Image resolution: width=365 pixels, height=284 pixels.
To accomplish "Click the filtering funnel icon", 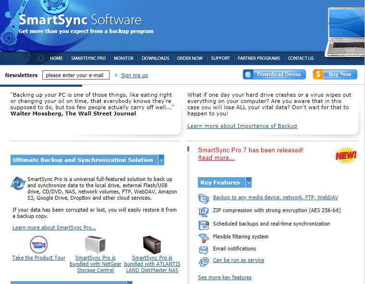I will [x=204, y=238].
